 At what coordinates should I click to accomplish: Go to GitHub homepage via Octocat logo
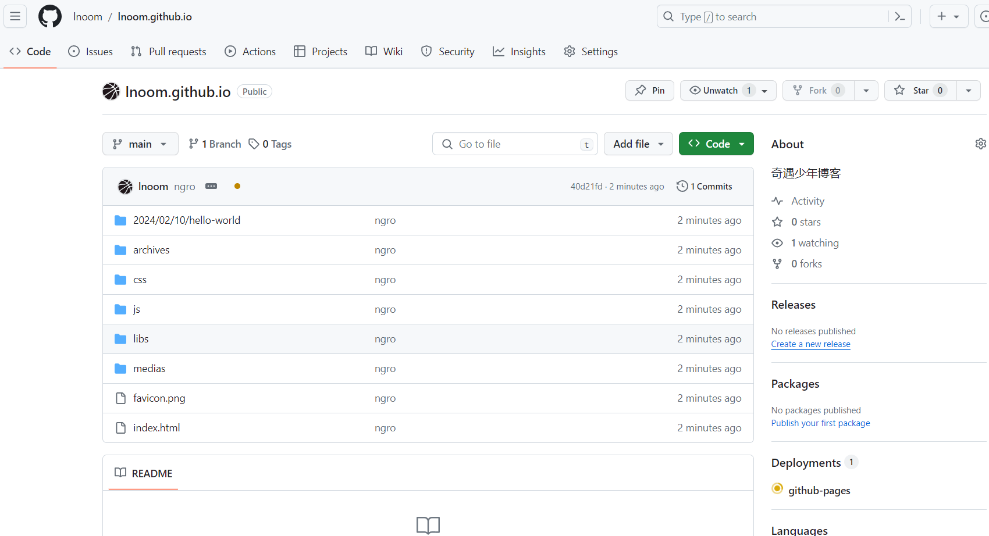(x=50, y=16)
